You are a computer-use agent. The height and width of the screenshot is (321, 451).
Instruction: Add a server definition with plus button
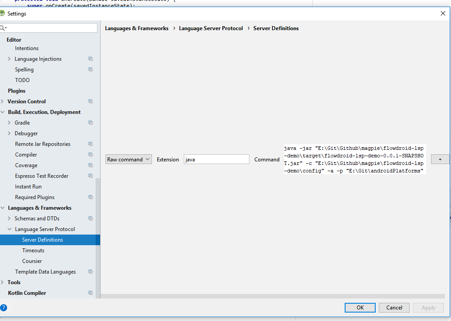coord(440,159)
